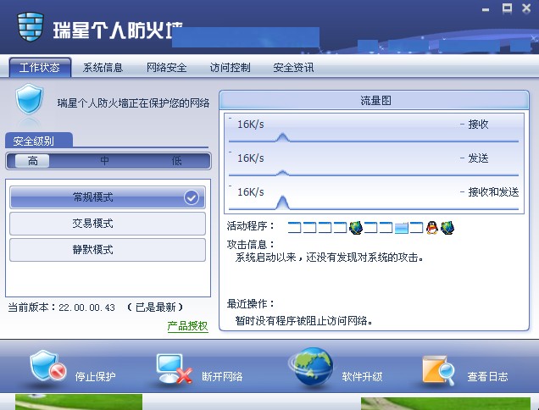The width and height of the screenshot is (539, 410).
Task: Click 断开网络 label
Action: tap(222, 376)
